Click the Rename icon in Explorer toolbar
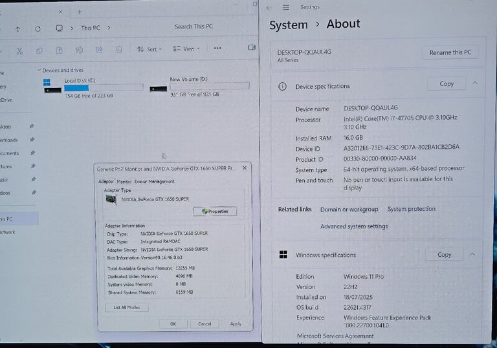 (79, 50)
